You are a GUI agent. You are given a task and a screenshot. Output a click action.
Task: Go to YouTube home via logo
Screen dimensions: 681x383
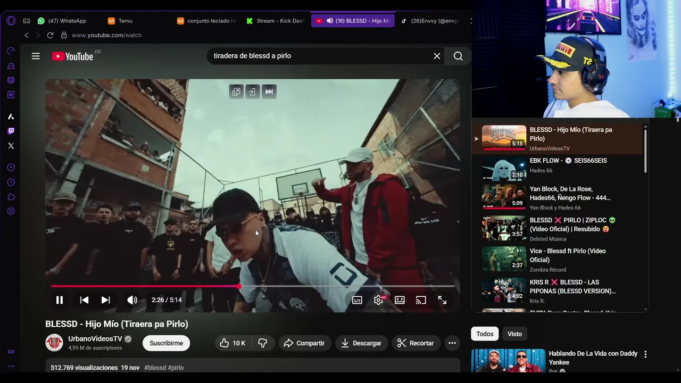[72, 56]
